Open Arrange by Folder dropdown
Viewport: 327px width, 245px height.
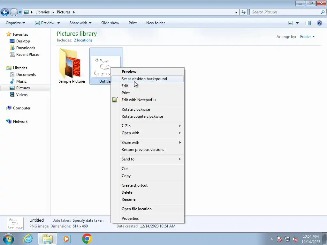(x=308, y=37)
